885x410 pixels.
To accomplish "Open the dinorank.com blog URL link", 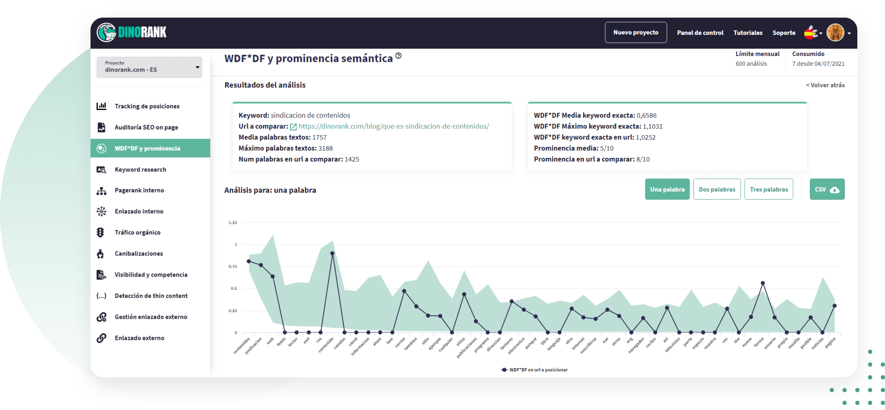I will point(394,126).
